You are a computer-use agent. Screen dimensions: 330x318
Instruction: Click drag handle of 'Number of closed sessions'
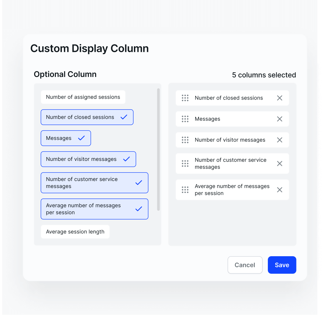185,98
